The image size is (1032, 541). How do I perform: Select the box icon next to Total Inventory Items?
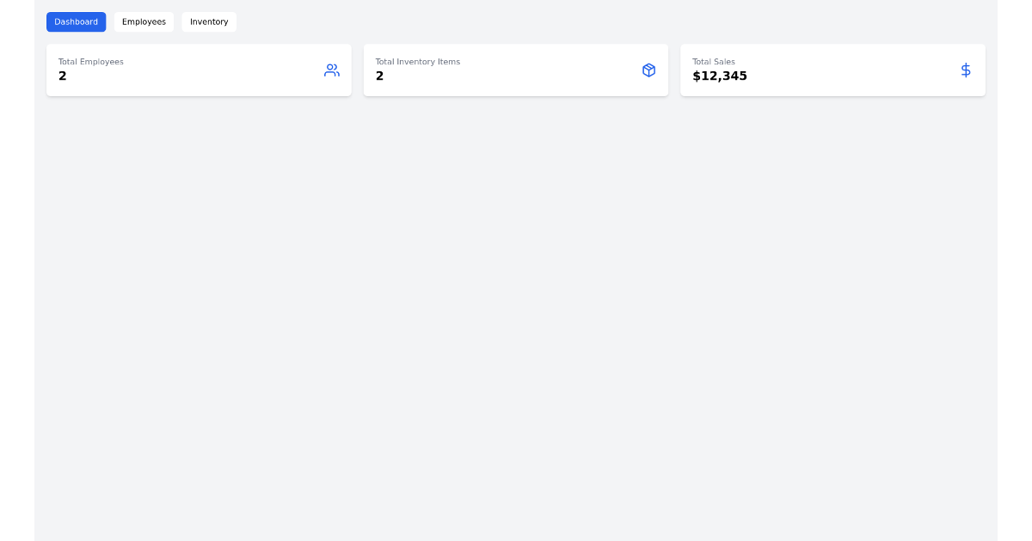click(649, 70)
